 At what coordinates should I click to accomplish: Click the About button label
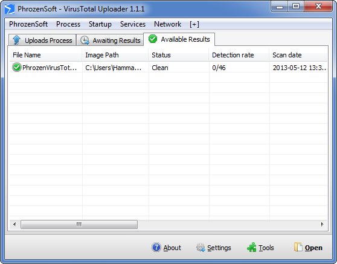(172, 248)
